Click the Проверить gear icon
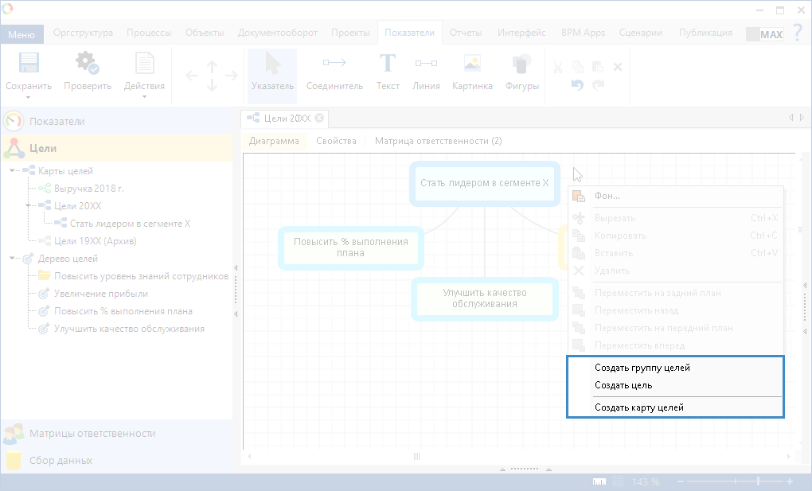This screenshot has height=491, width=812. (87, 64)
